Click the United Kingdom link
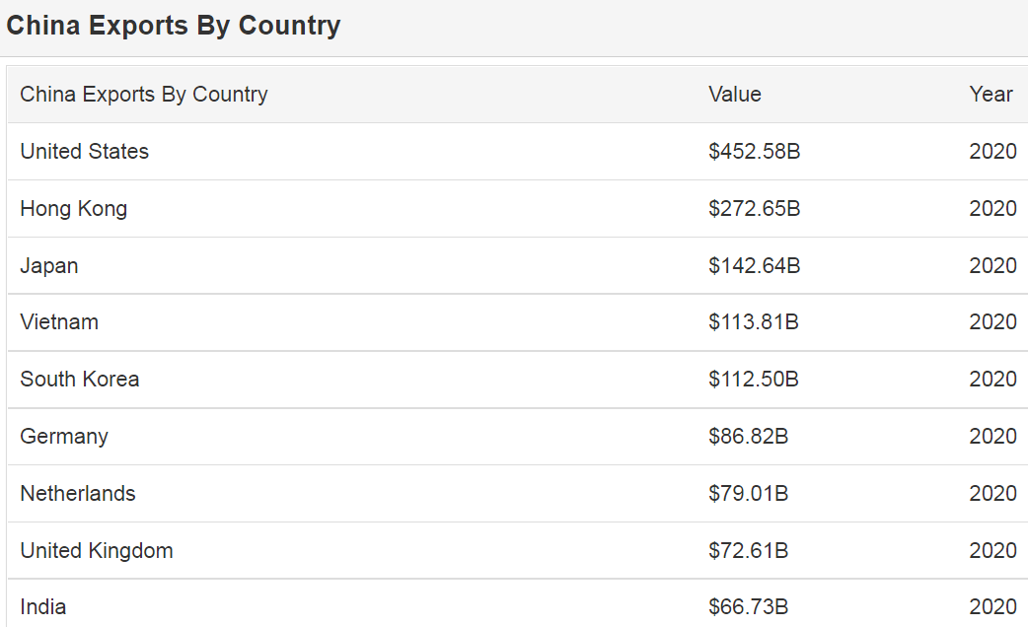Screen dimensions: 1028x627 click(97, 551)
